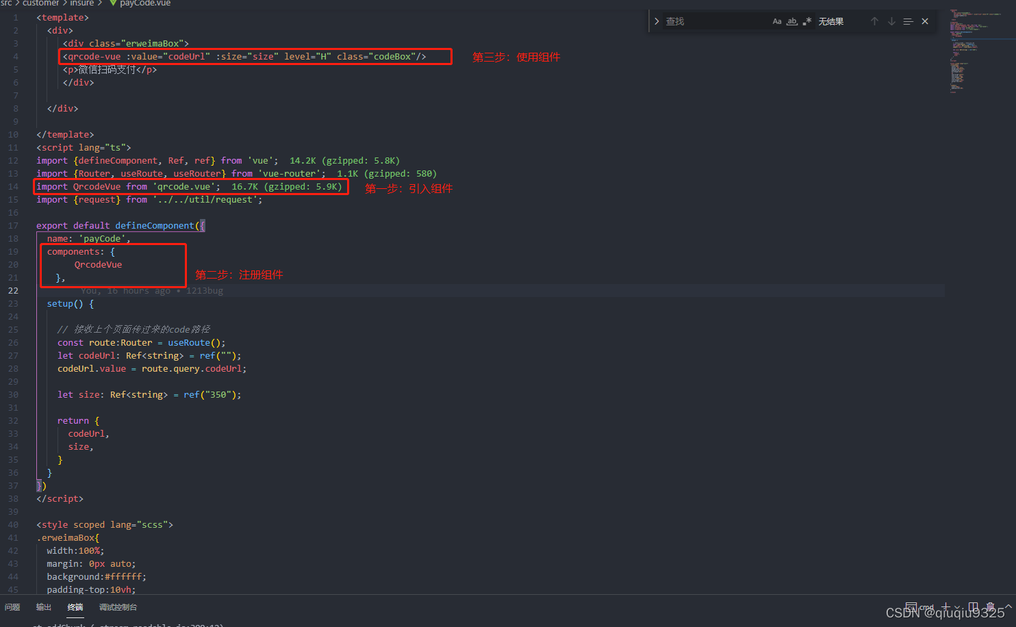The height and width of the screenshot is (627, 1016).
Task: Click 'useRoute()' call on line 26
Action: tap(194, 342)
